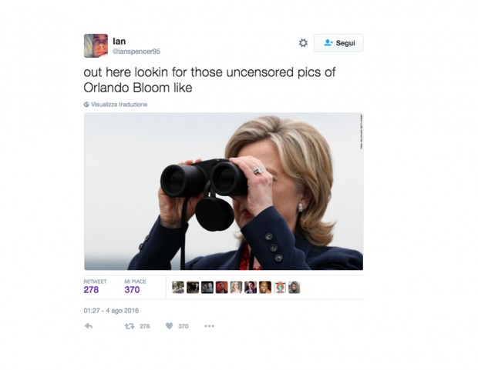Open the tweet's binoculars photo
Screen dimensions: 478x370
pos(224,192)
